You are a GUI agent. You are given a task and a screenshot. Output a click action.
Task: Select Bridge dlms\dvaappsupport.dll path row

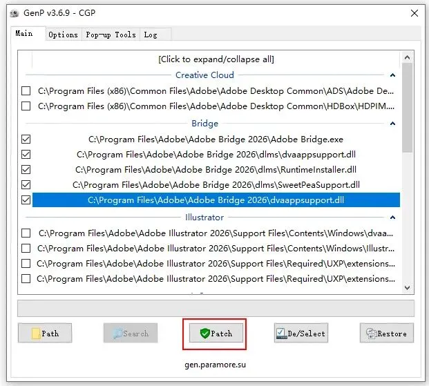(x=216, y=155)
